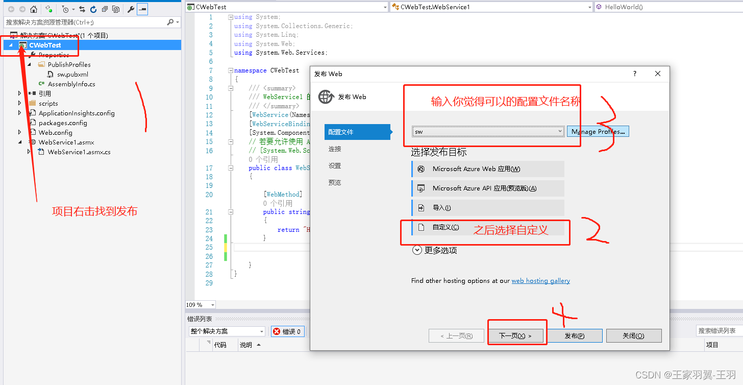Open AssemblyInfo.cs in Solution Explorer
The height and width of the screenshot is (385, 743).
point(71,84)
